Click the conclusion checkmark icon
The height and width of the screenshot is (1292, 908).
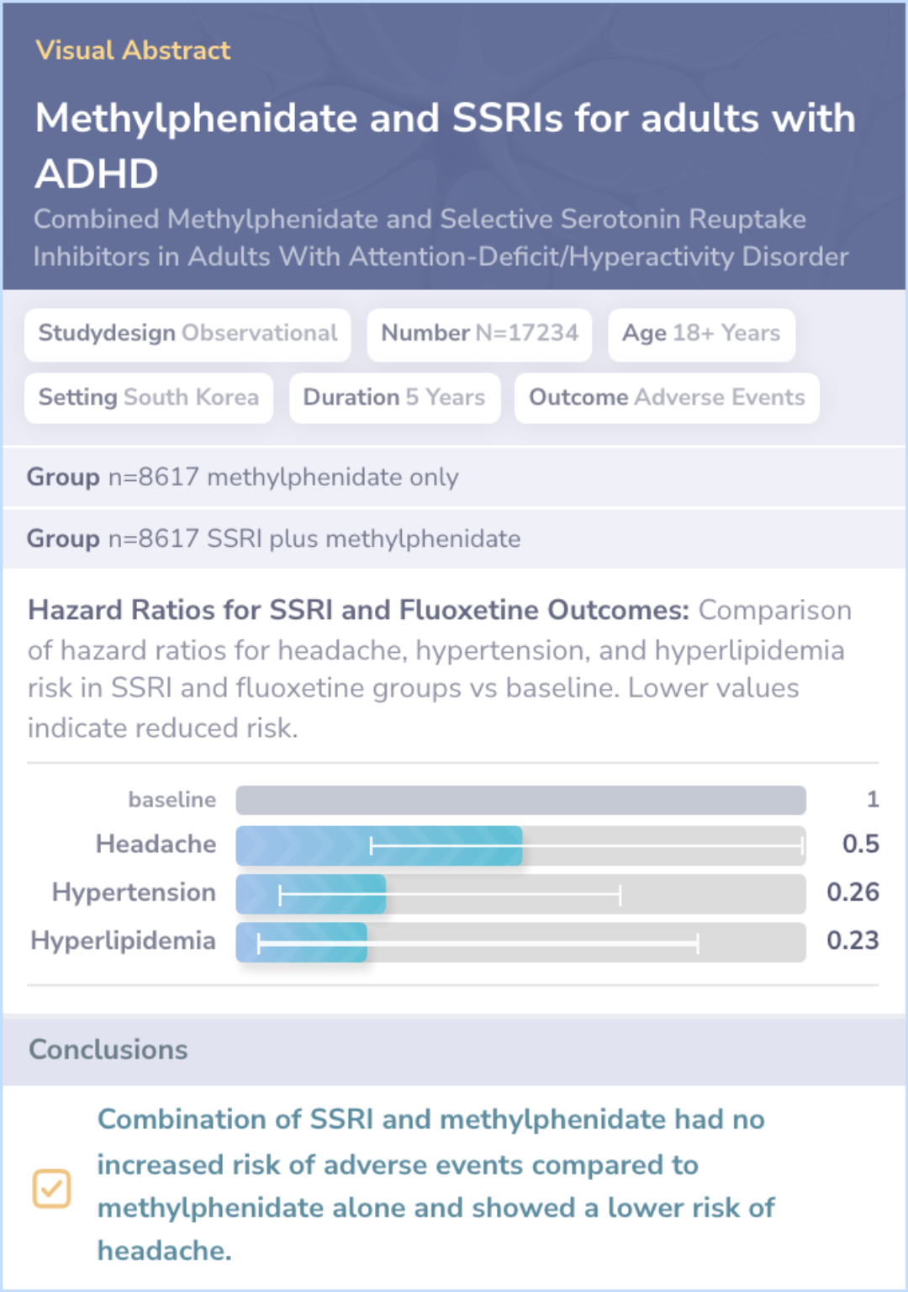pos(51,1189)
